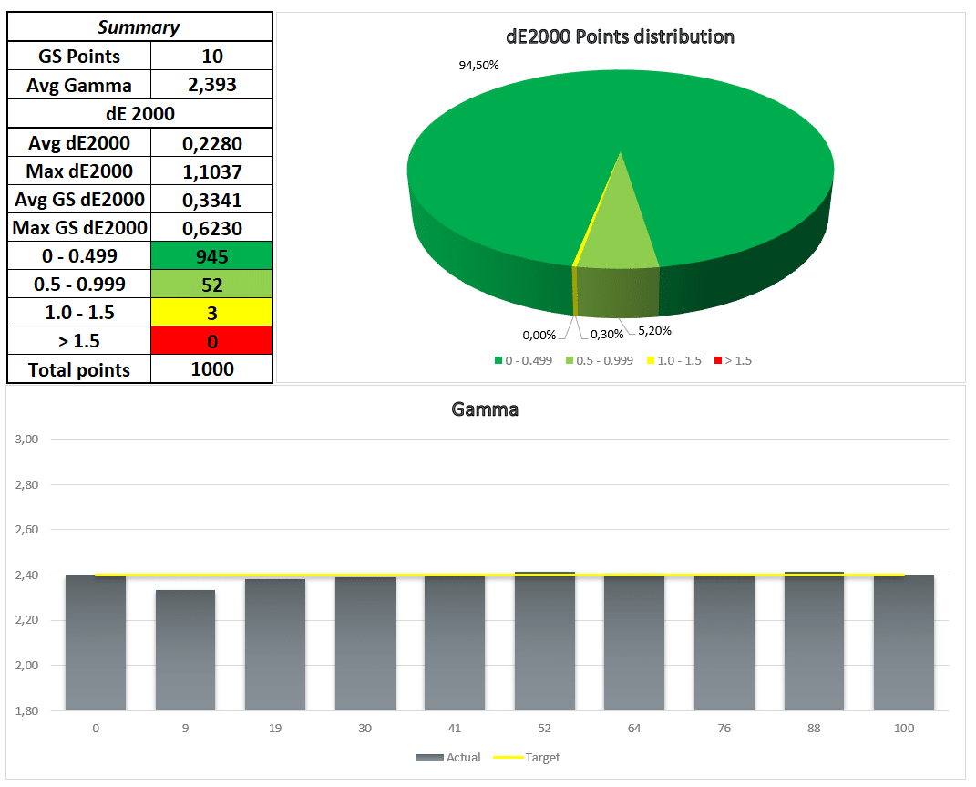Image resolution: width=976 pixels, height=787 pixels.
Task: Click the 3,00 y-axis label
Action: coord(26,440)
